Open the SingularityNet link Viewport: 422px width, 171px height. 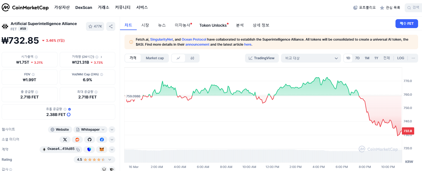click(x=162, y=39)
